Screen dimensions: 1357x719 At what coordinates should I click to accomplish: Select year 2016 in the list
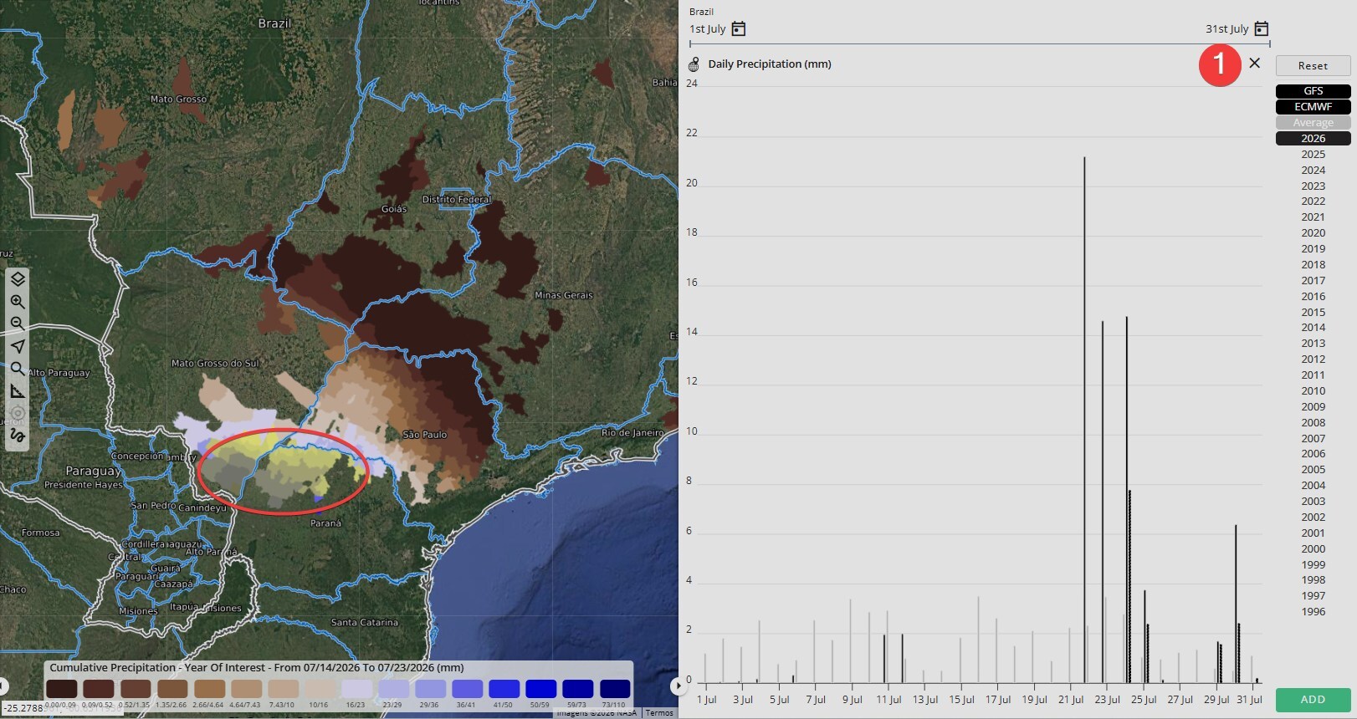1313,297
